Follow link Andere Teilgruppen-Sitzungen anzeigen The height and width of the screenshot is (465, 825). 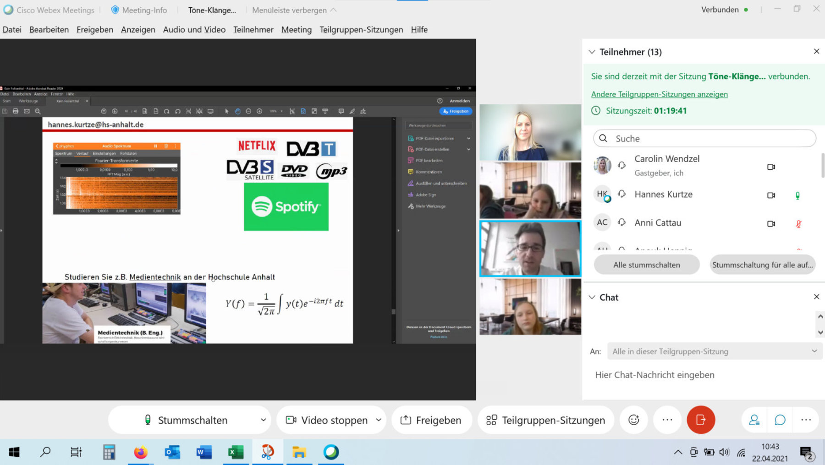(659, 94)
